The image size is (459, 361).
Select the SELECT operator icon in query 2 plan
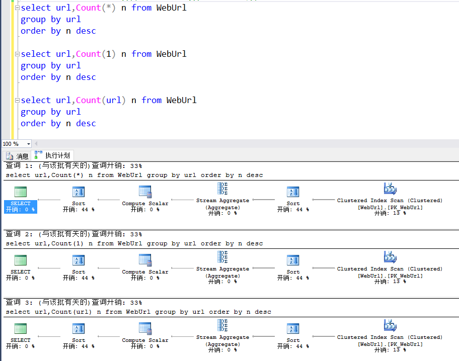21,260
